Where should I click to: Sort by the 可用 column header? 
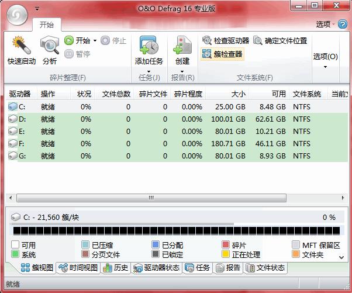click(269, 94)
